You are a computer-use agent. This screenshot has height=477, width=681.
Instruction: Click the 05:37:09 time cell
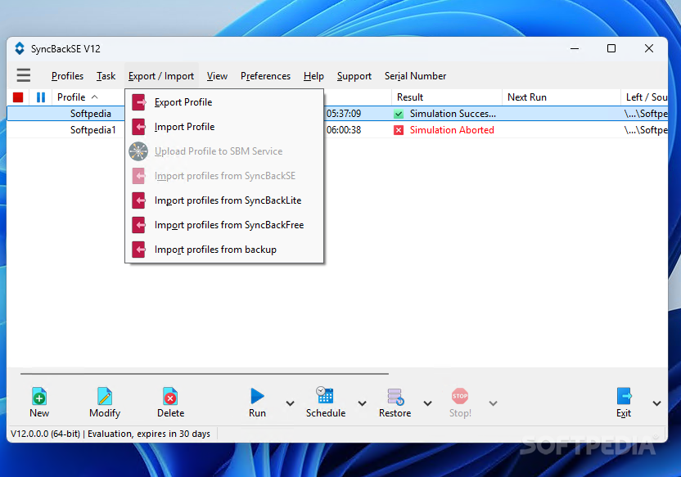coord(344,114)
